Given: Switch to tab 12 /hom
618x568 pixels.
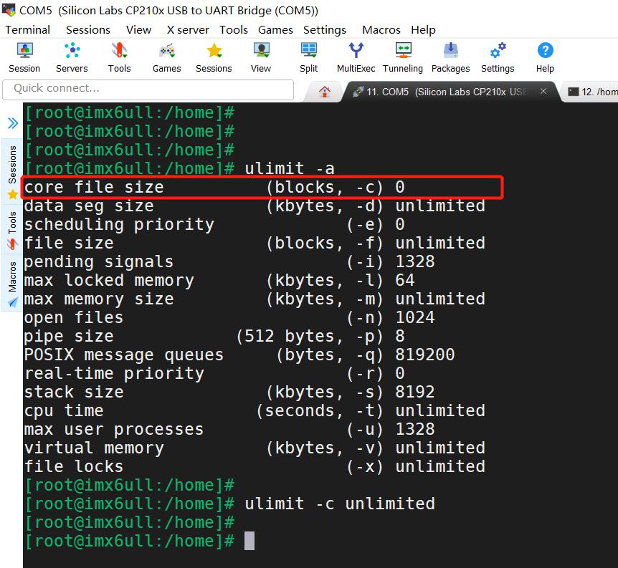Looking at the screenshot, I should pyautogui.click(x=593, y=92).
